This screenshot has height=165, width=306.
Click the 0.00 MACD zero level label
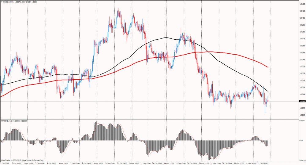point(301,140)
